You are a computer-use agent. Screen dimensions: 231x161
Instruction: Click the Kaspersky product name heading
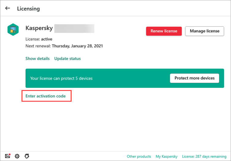tap(39, 28)
